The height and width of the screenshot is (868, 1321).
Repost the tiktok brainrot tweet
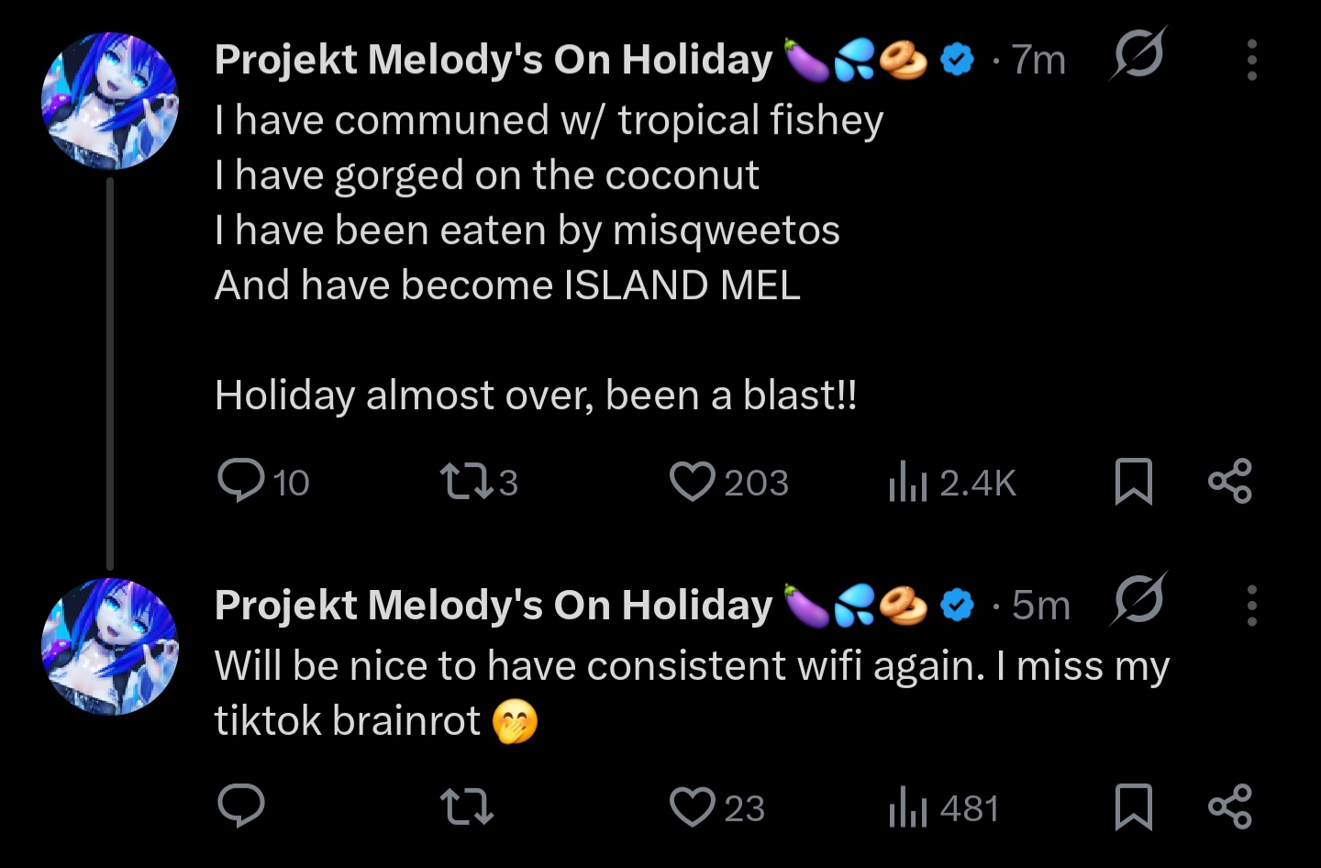467,807
